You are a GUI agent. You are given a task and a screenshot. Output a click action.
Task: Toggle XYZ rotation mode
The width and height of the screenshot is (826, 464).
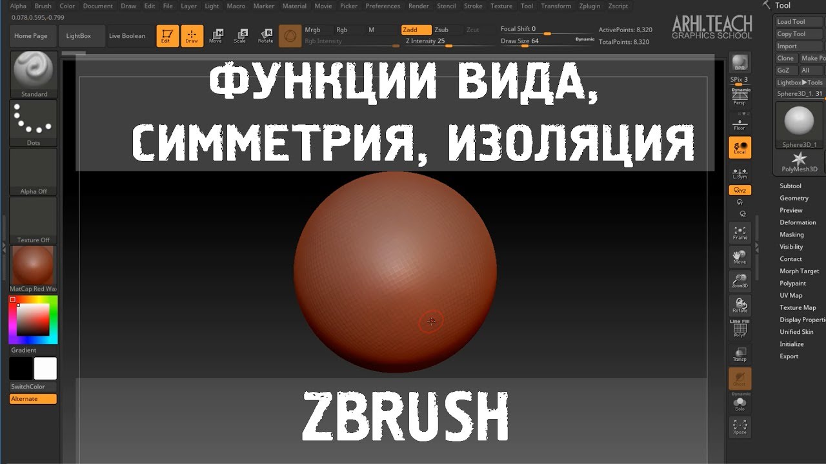pyautogui.click(x=740, y=191)
